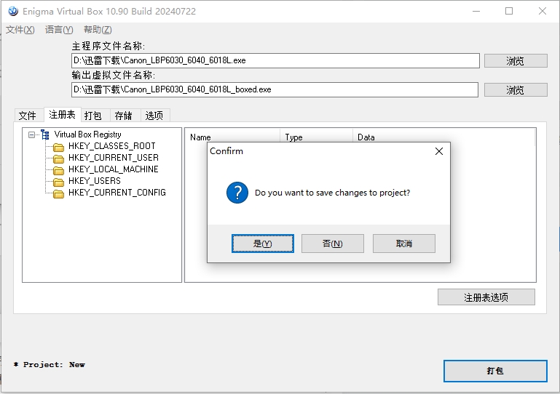Switch to the 打包 tab
Viewport: 560px width, 394px height.
(93, 116)
